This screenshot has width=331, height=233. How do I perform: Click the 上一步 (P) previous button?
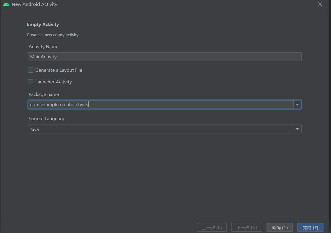[x=212, y=227]
